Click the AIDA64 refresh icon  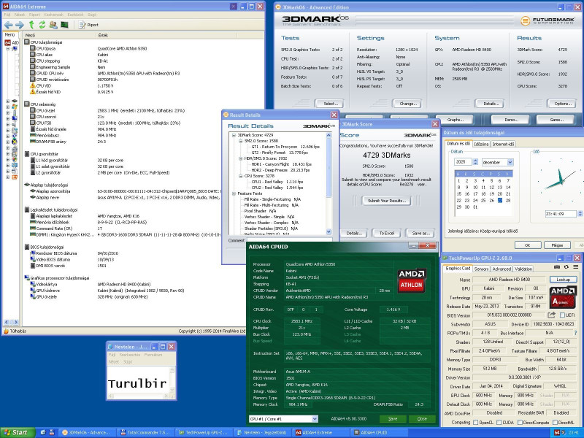[x=42, y=25]
